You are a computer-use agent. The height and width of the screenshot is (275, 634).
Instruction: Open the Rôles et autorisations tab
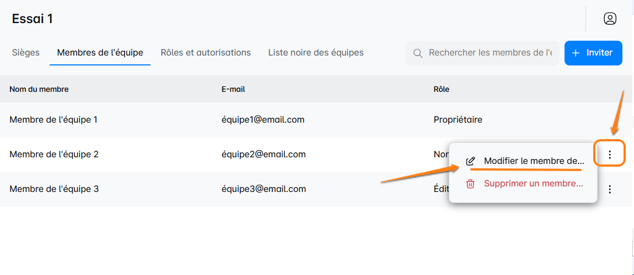tap(206, 53)
